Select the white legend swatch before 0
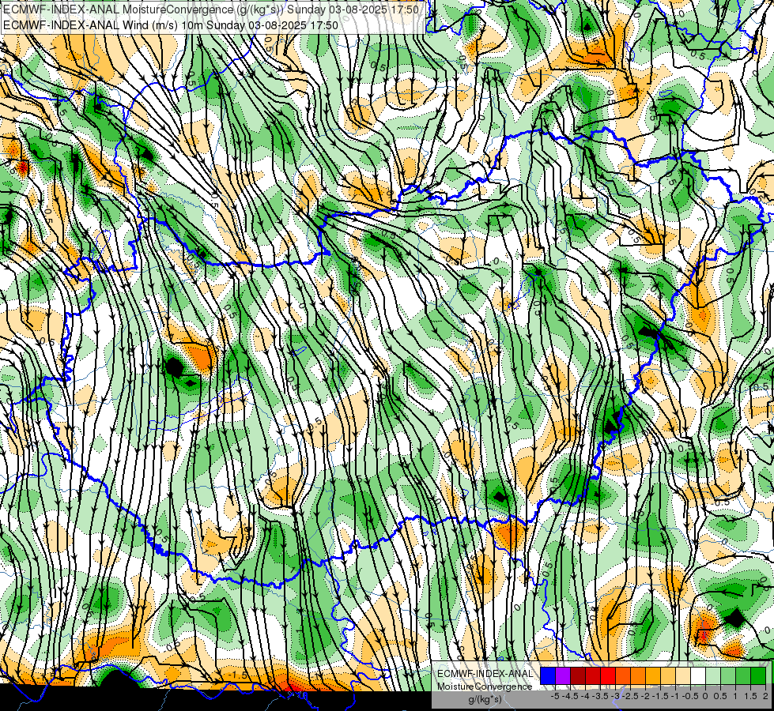Screen dimensions: 774x711 tap(698, 676)
